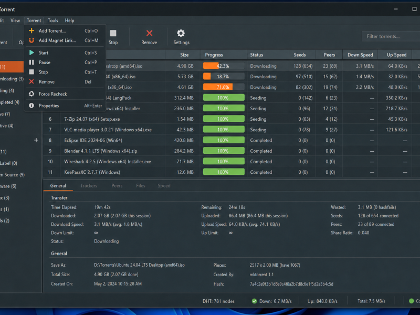The image size is (420, 315).
Task: Select the LangPack torrent row
Action: (x=262, y=98)
